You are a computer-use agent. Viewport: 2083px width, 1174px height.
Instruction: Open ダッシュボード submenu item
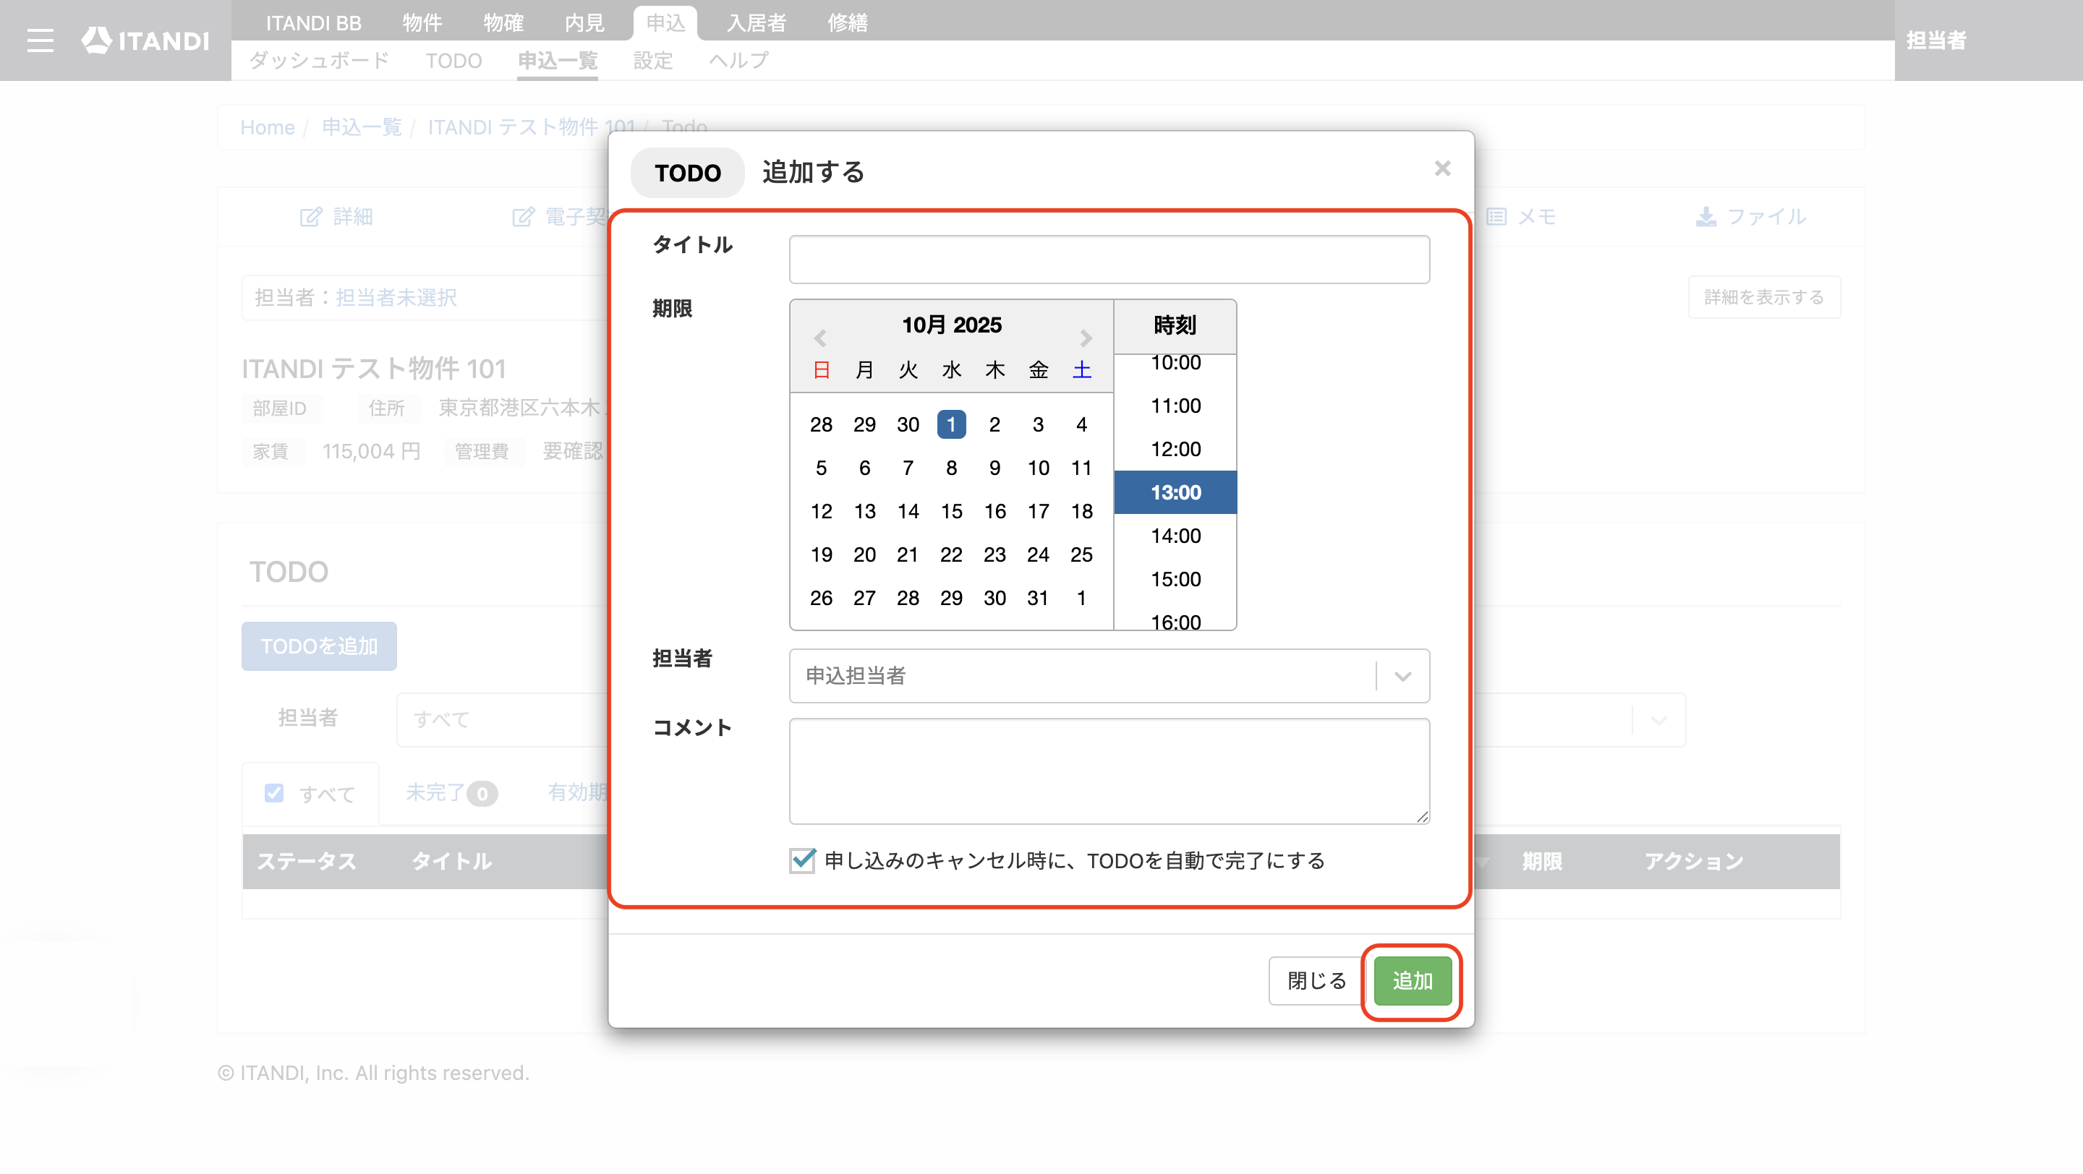coord(318,61)
